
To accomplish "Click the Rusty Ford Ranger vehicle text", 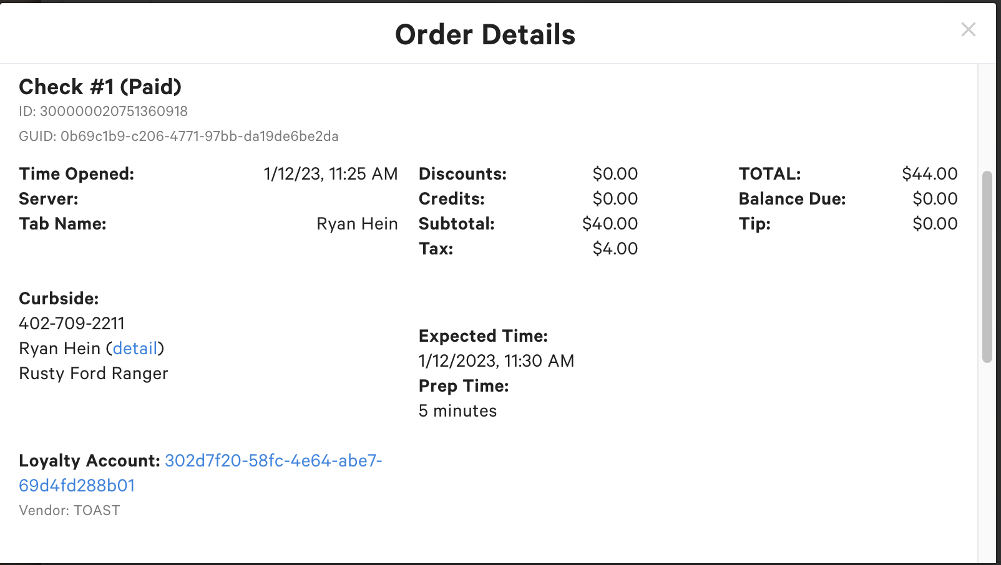I will 94,374.
